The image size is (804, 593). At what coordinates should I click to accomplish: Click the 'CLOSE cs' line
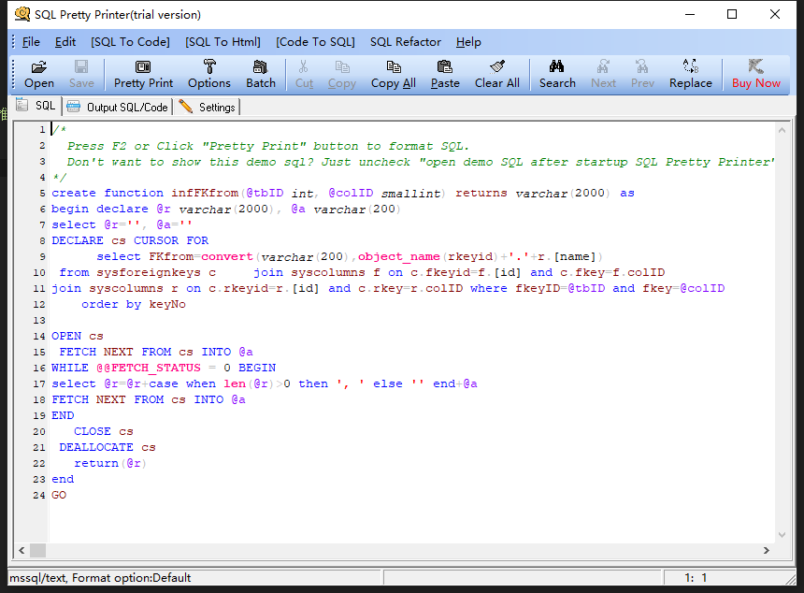click(104, 431)
